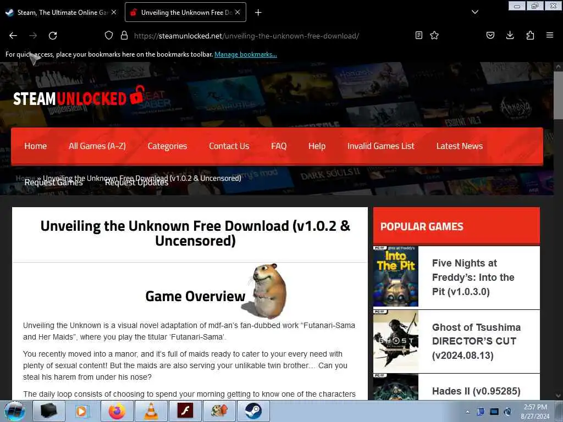Screen dimensions: 563x422
Task: Open the Help menu item
Action: point(317,146)
